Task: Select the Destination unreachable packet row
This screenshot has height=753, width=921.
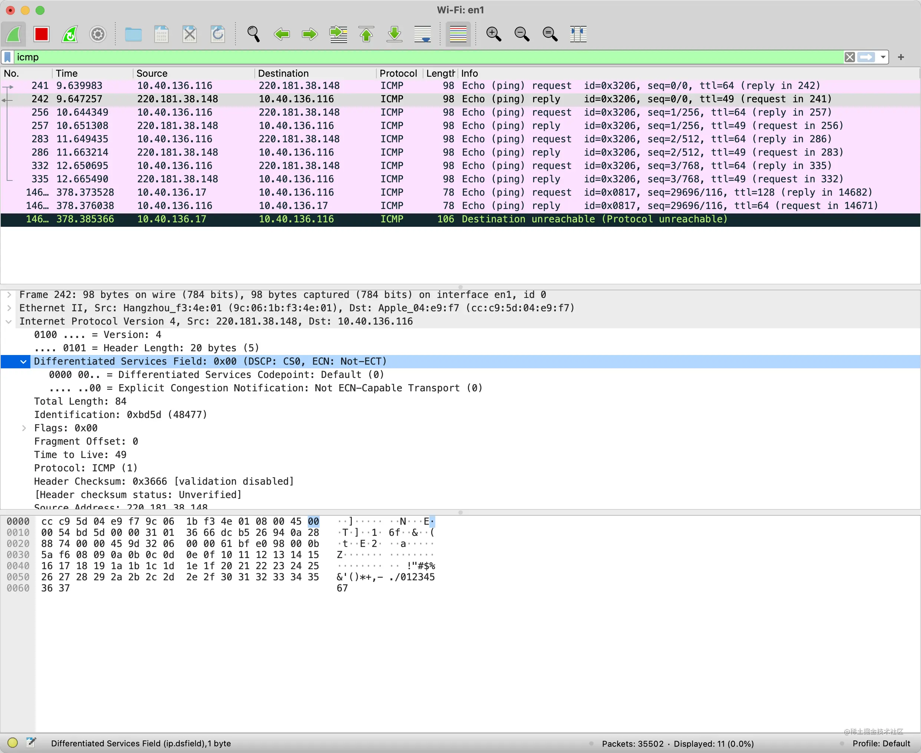Action: tap(460, 219)
